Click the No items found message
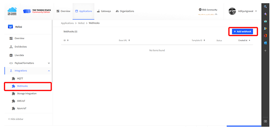Screen dimensions: 274x131 (157, 50)
